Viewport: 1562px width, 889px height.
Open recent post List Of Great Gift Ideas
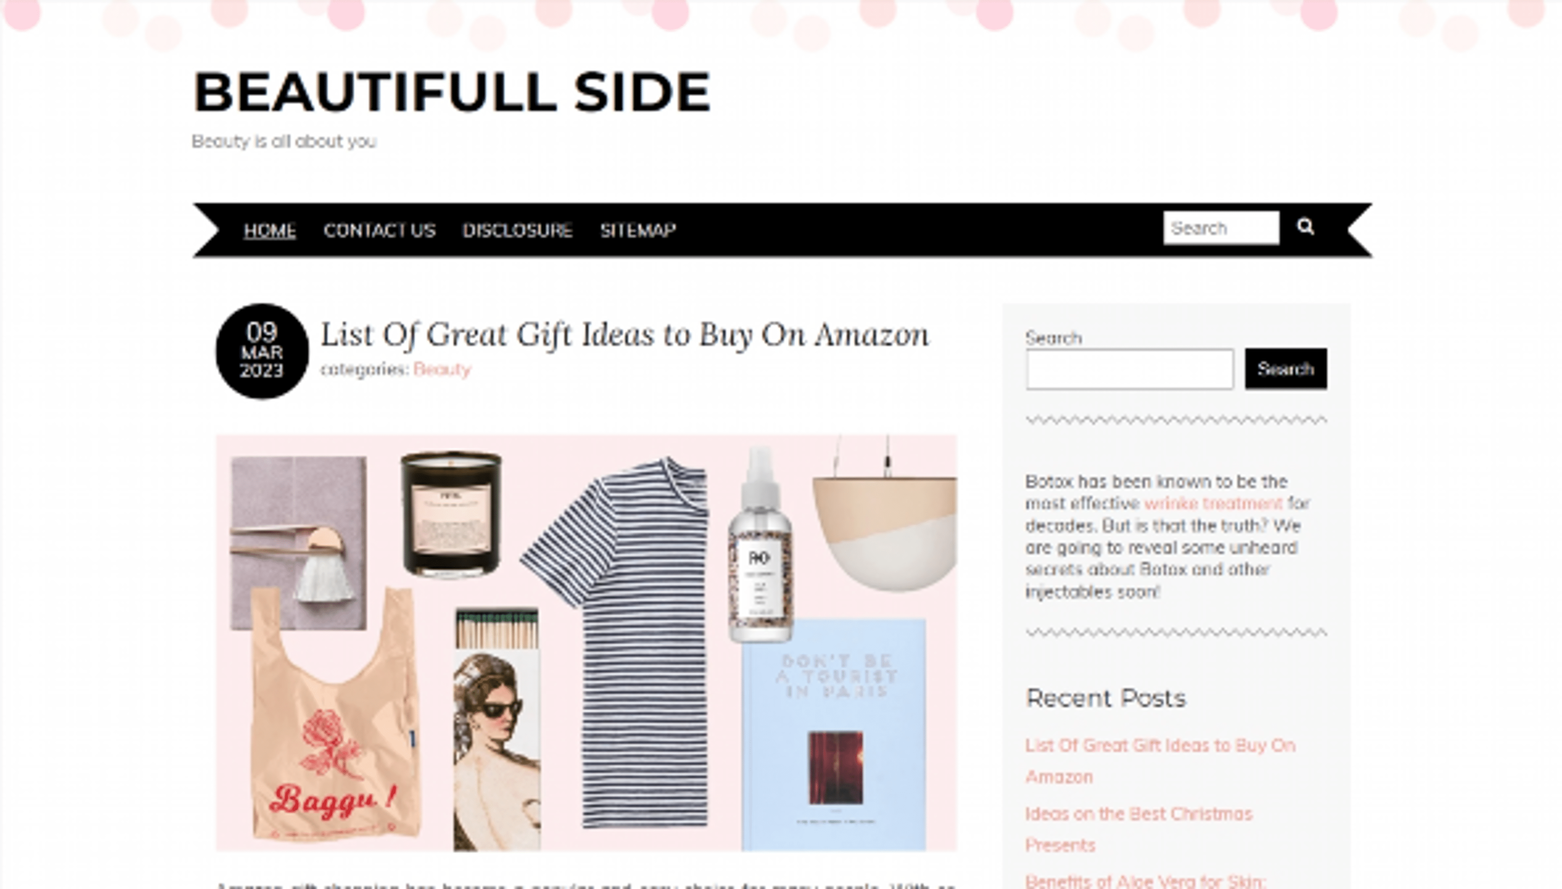[x=1160, y=761]
